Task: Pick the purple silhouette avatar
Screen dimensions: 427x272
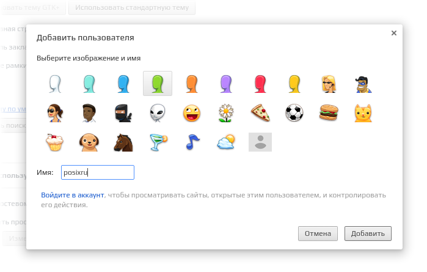Action: 226,84
